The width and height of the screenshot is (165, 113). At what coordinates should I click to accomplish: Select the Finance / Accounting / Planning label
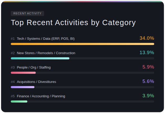41,96
